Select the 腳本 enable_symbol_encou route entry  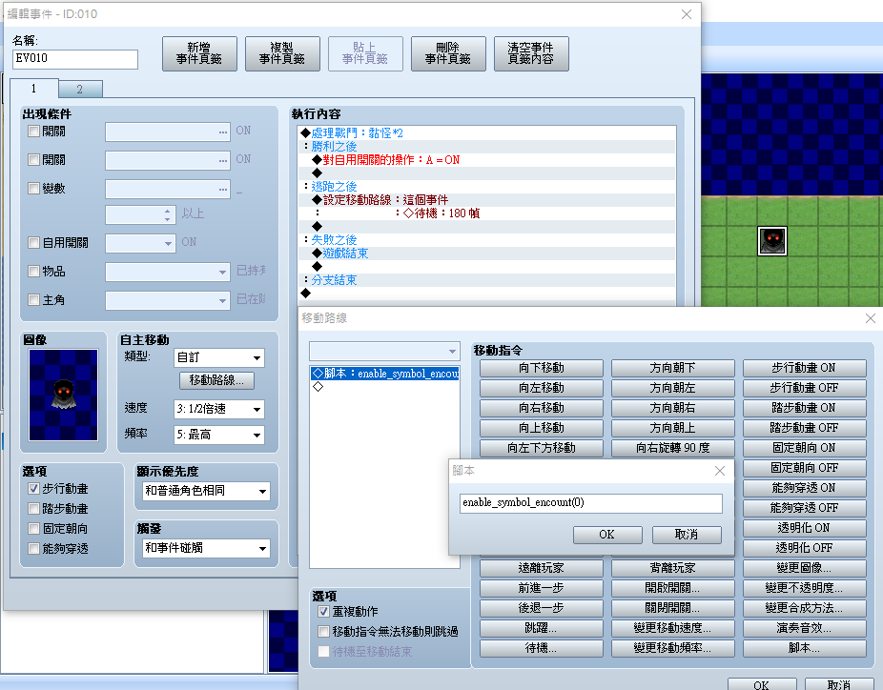(x=384, y=374)
